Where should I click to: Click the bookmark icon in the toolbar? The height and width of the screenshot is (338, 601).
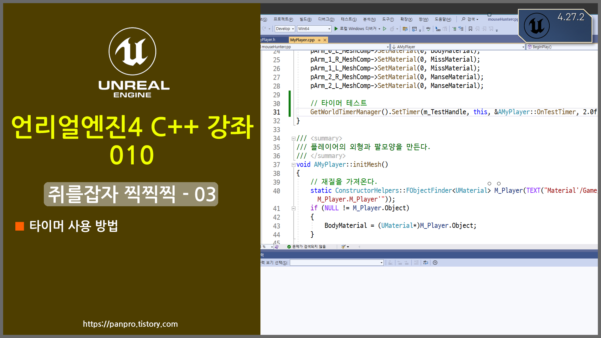470,29
